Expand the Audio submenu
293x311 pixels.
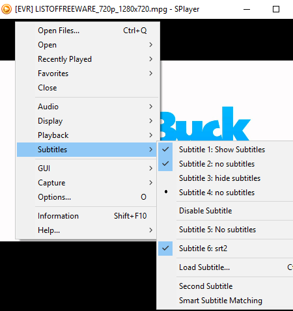pos(87,107)
